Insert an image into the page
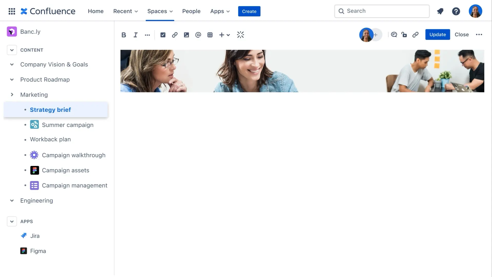 coord(186,35)
